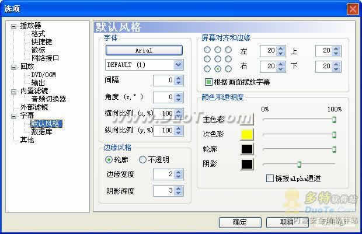Click the Arial font button
Image resolution: width=362 pixels, height=234 pixels.
pyautogui.click(x=144, y=51)
